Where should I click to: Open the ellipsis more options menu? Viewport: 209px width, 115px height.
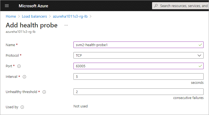pos(66,25)
